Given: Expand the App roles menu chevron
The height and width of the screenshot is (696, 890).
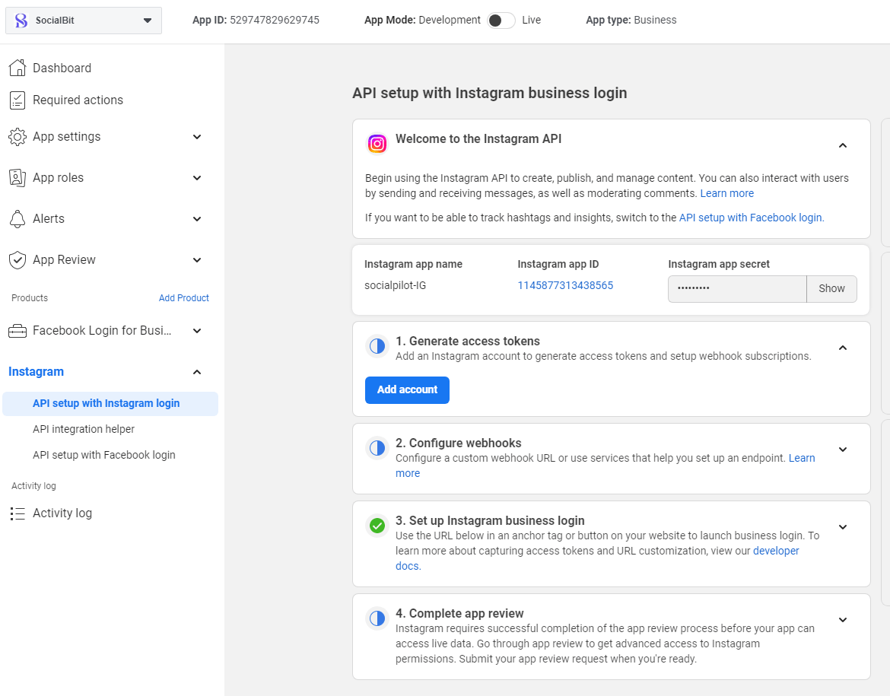Looking at the screenshot, I should click(x=197, y=178).
